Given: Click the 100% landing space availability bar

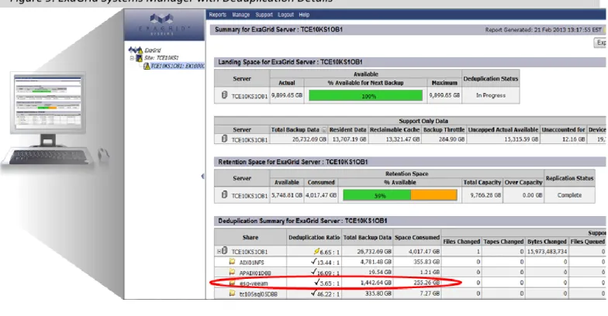Looking at the screenshot, I should coord(366,95).
